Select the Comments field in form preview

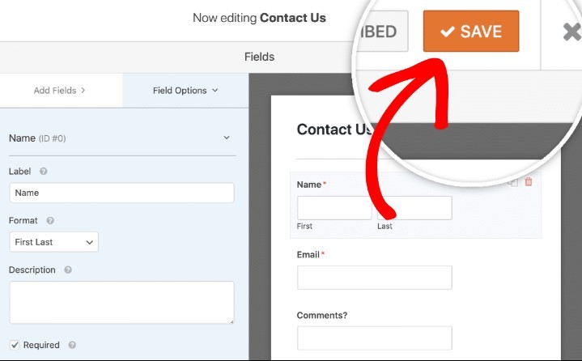click(374, 337)
